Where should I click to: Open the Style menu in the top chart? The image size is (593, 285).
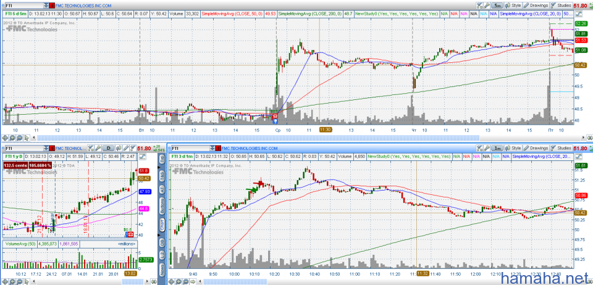[x=513, y=6]
